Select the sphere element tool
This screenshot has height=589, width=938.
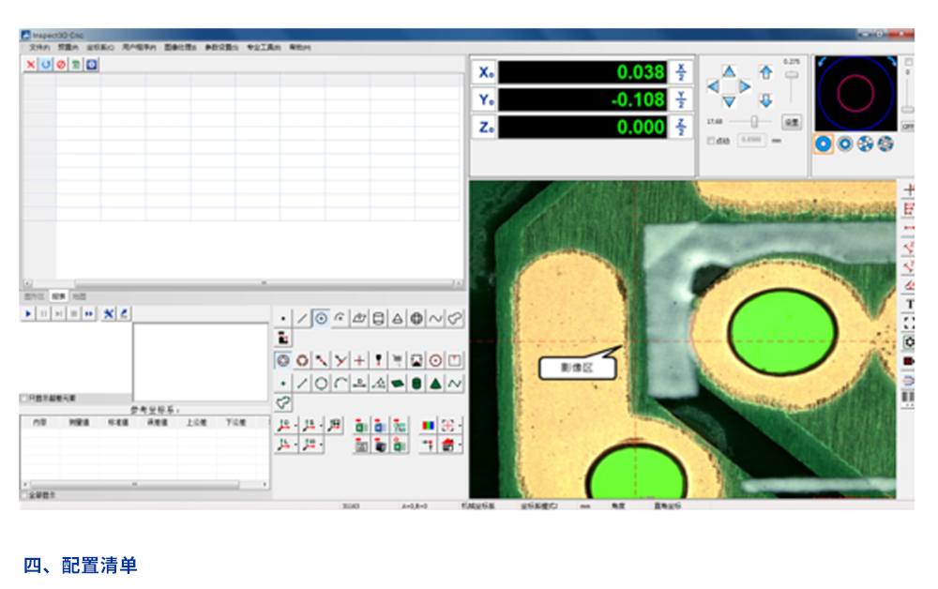coord(416,319)
